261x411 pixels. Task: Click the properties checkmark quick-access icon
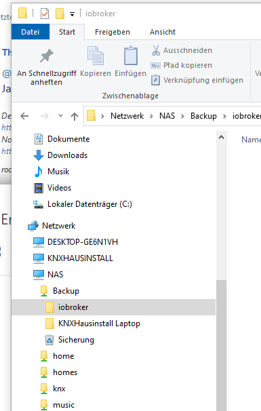point(45,14)
